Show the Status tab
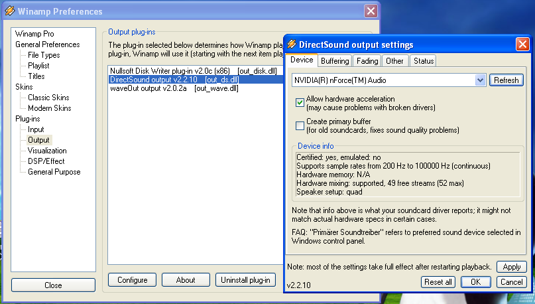This screenshot has width=535, height=304. click(x=424, y=61)
